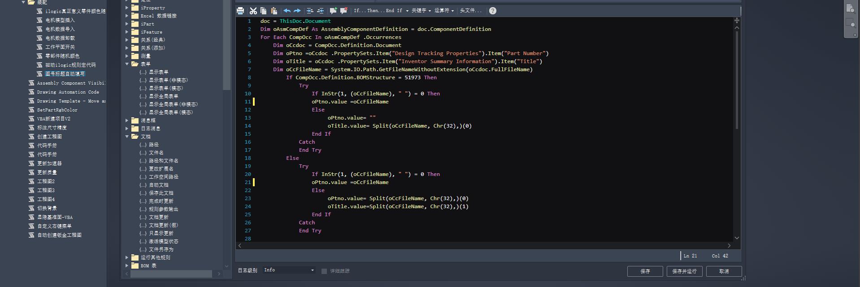Increase indent of the selected code lines
Viewport: 860px width, 287px height.
310,11
